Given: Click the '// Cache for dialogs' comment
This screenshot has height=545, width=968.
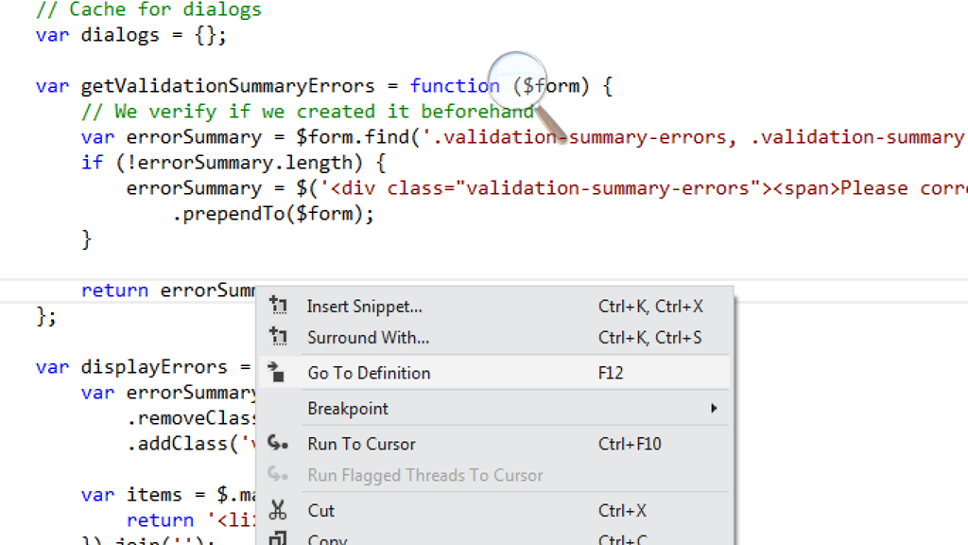Looking at the screenshot, I should pos(148,9).
